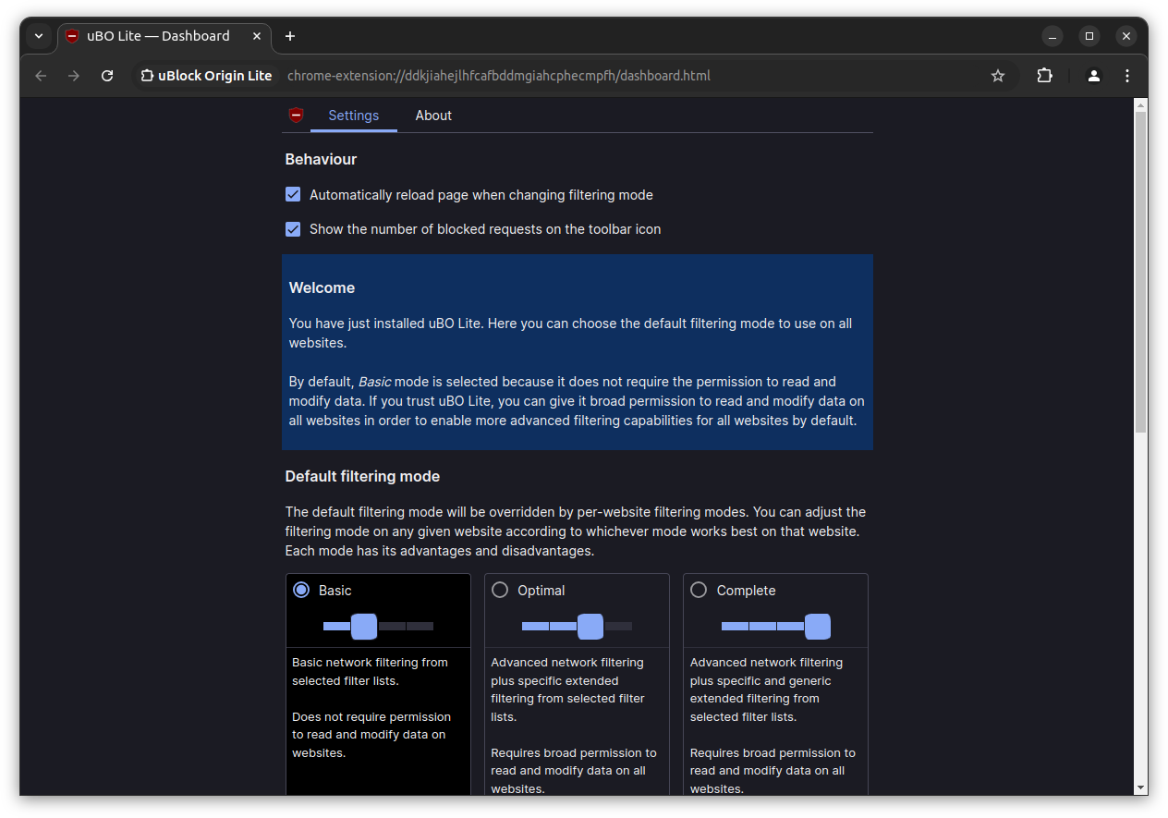
Task: Open the Chrome extensions puzzle icon
Action: (1044, 76)
